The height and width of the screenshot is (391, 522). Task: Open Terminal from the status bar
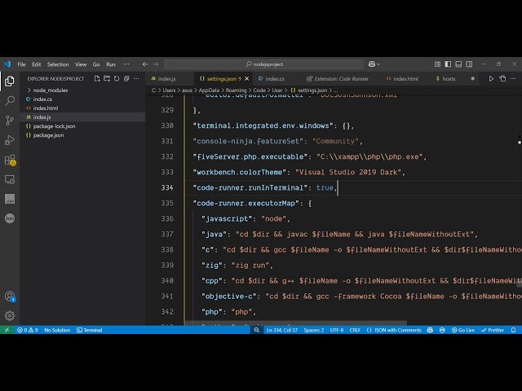pyautogui.click(x=90, y=330)
